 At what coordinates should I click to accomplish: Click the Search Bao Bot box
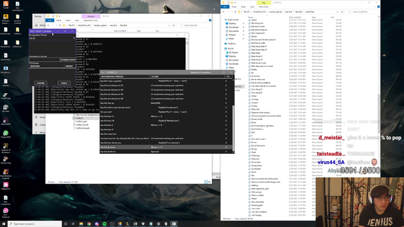point(194,25)
